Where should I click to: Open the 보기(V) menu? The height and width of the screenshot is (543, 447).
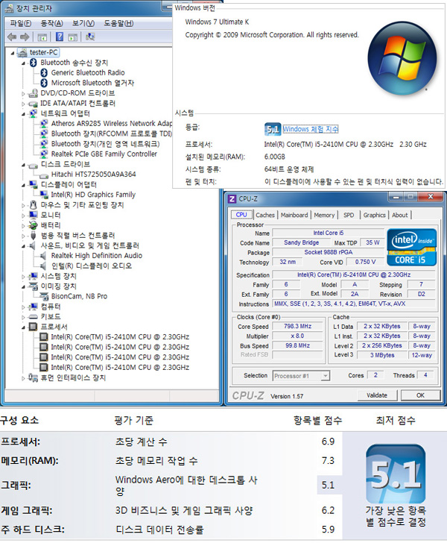click(x=83, y=23)
